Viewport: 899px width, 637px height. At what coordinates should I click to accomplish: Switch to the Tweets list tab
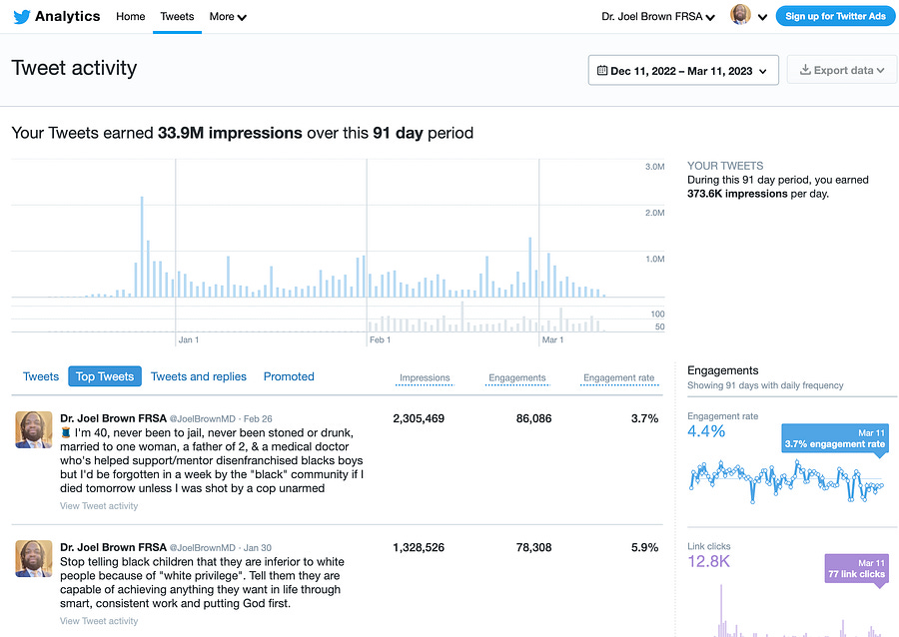pyautogui.click(x=41, y=376)
